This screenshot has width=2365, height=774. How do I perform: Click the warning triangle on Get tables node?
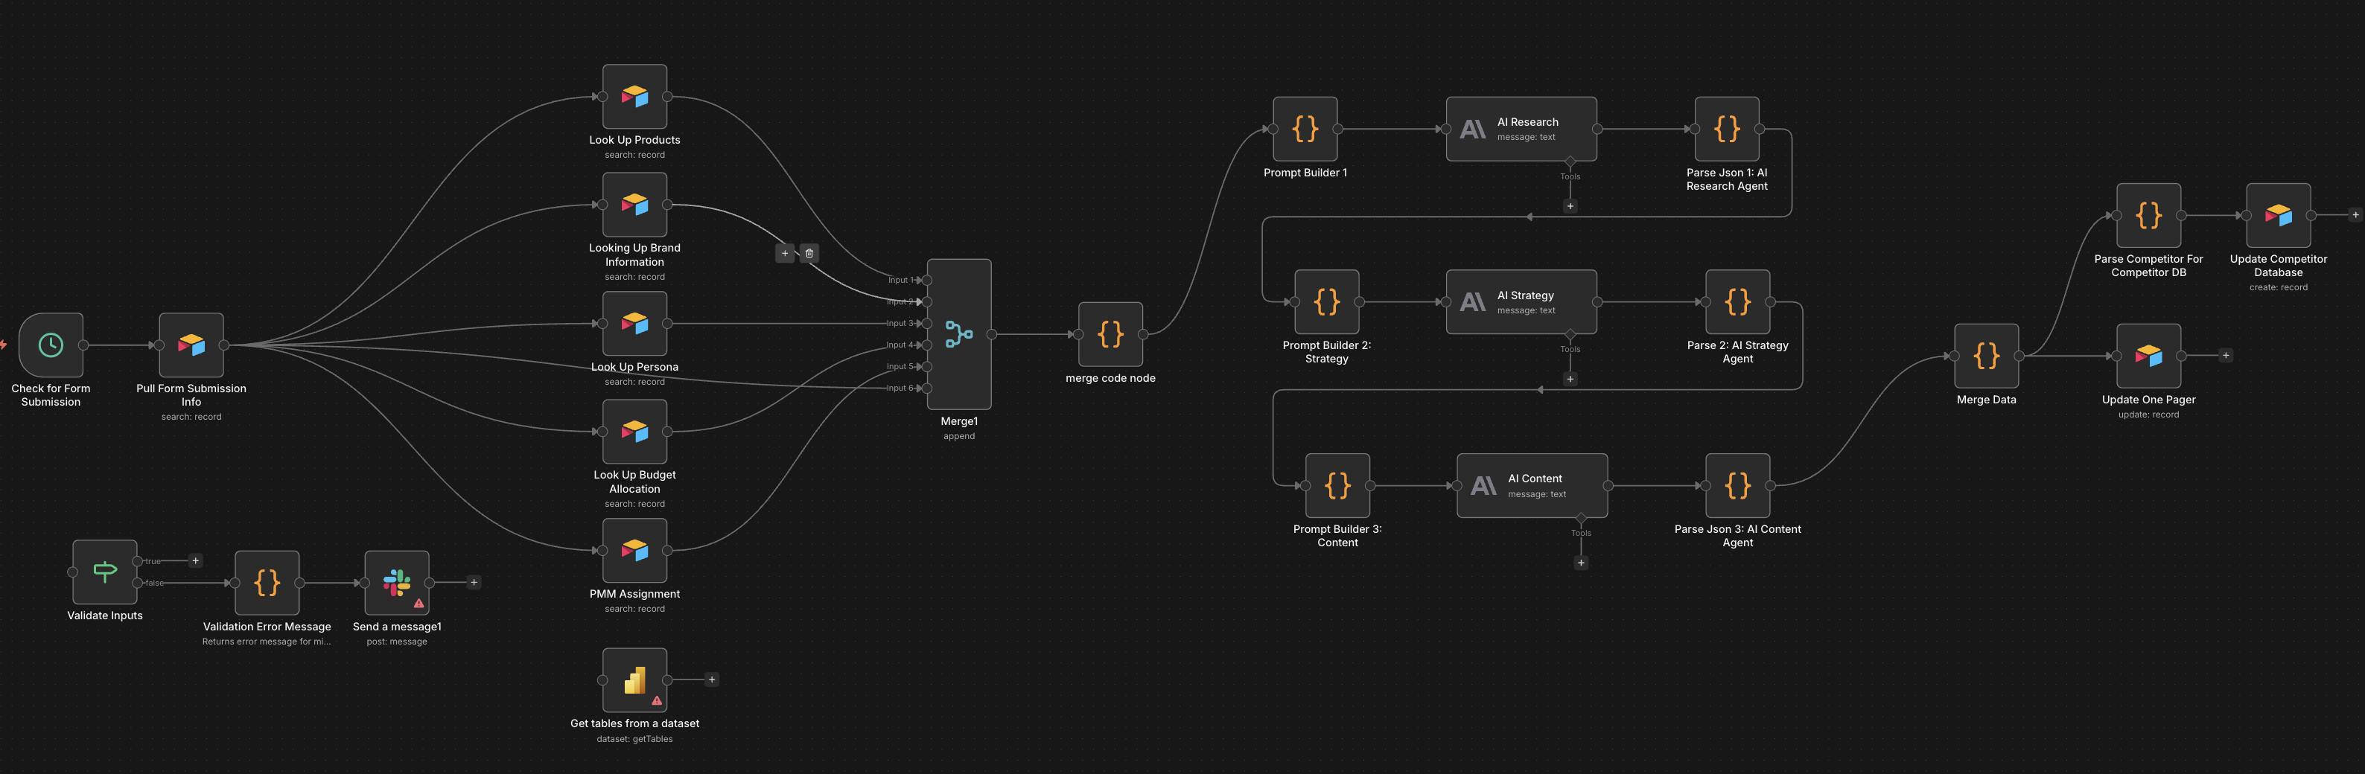658,700
